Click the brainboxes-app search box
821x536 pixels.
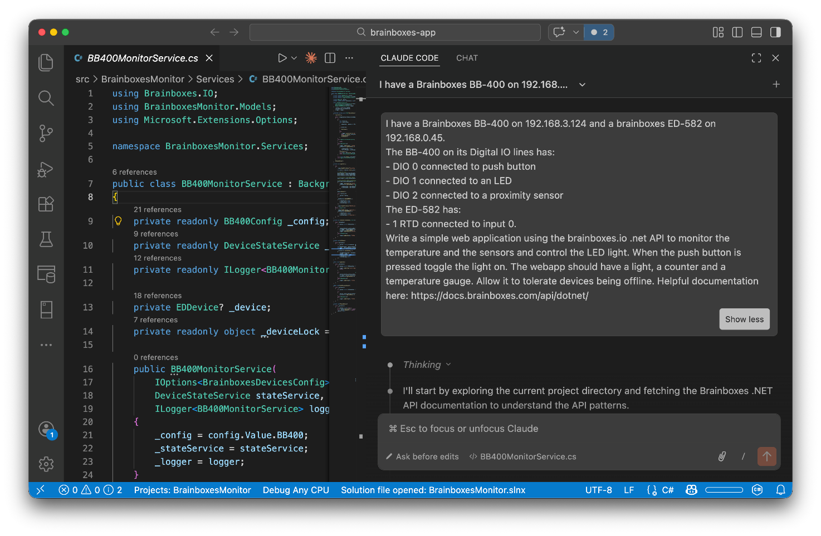point(394,32)
